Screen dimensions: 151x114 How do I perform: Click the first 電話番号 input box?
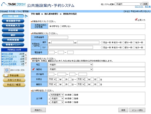pyautogui.click(x=51, y=52)
